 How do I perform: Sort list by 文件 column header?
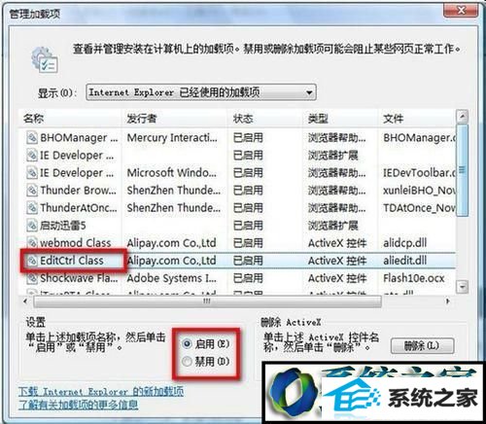[x=417, y=119]
